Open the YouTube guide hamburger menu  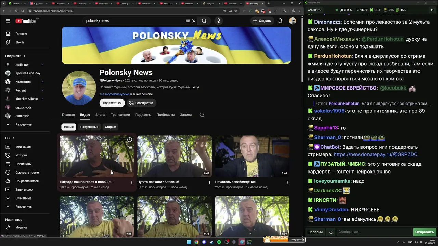(8, 21)
